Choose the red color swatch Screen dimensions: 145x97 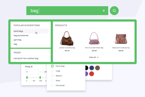(92, 74)
